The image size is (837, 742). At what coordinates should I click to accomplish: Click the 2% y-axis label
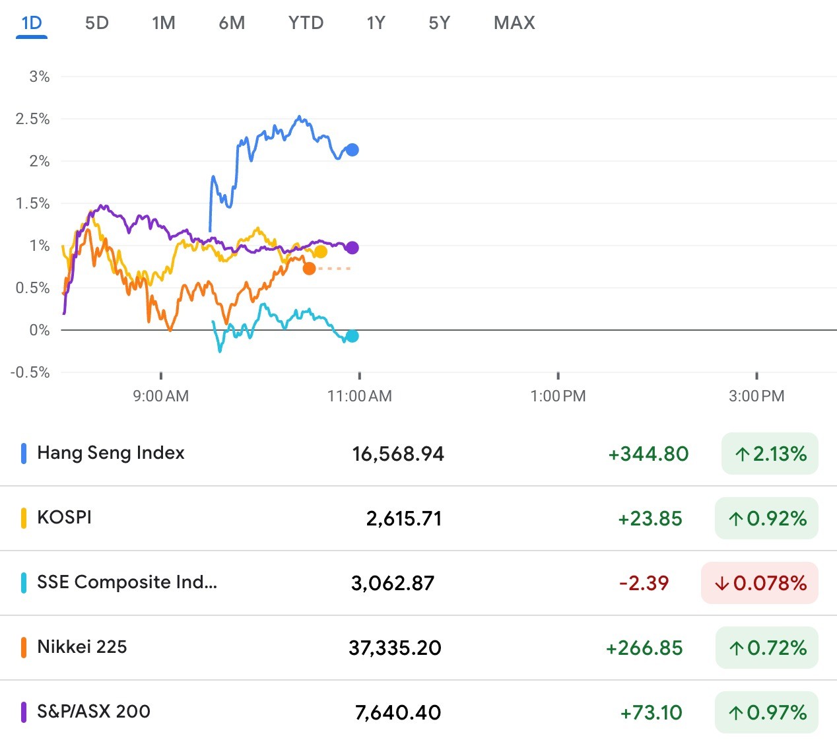coord(40,161)
